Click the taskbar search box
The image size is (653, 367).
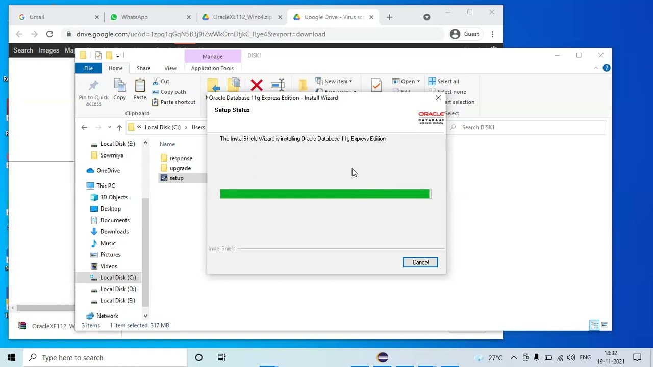tap(106, 358)
